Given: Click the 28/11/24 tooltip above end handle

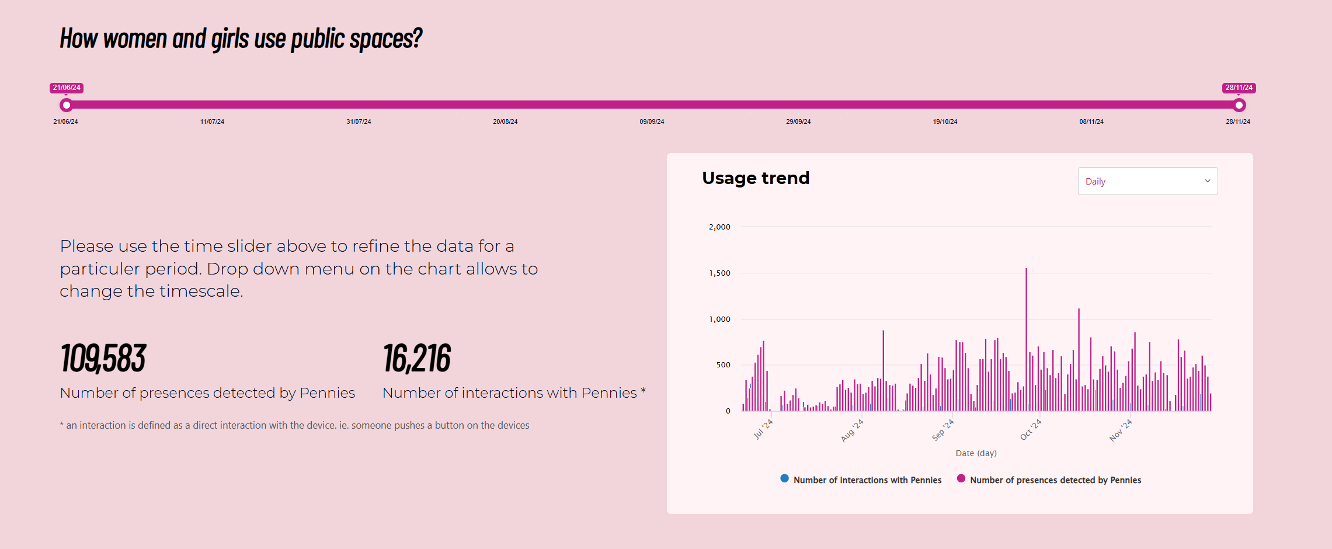Looking at the screenshot, I should tap(1239, 88).
